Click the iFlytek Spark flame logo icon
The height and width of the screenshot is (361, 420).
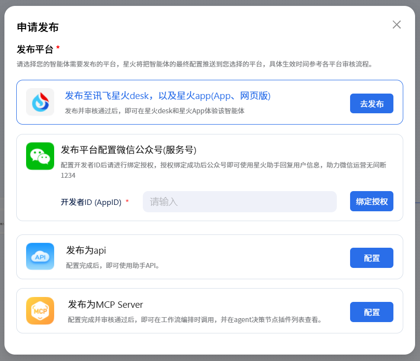(x=40, y=102)
